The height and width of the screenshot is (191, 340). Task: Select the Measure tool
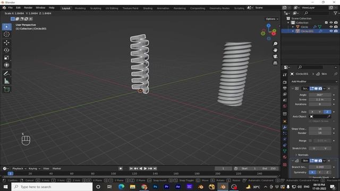click(x=6, y=81)
